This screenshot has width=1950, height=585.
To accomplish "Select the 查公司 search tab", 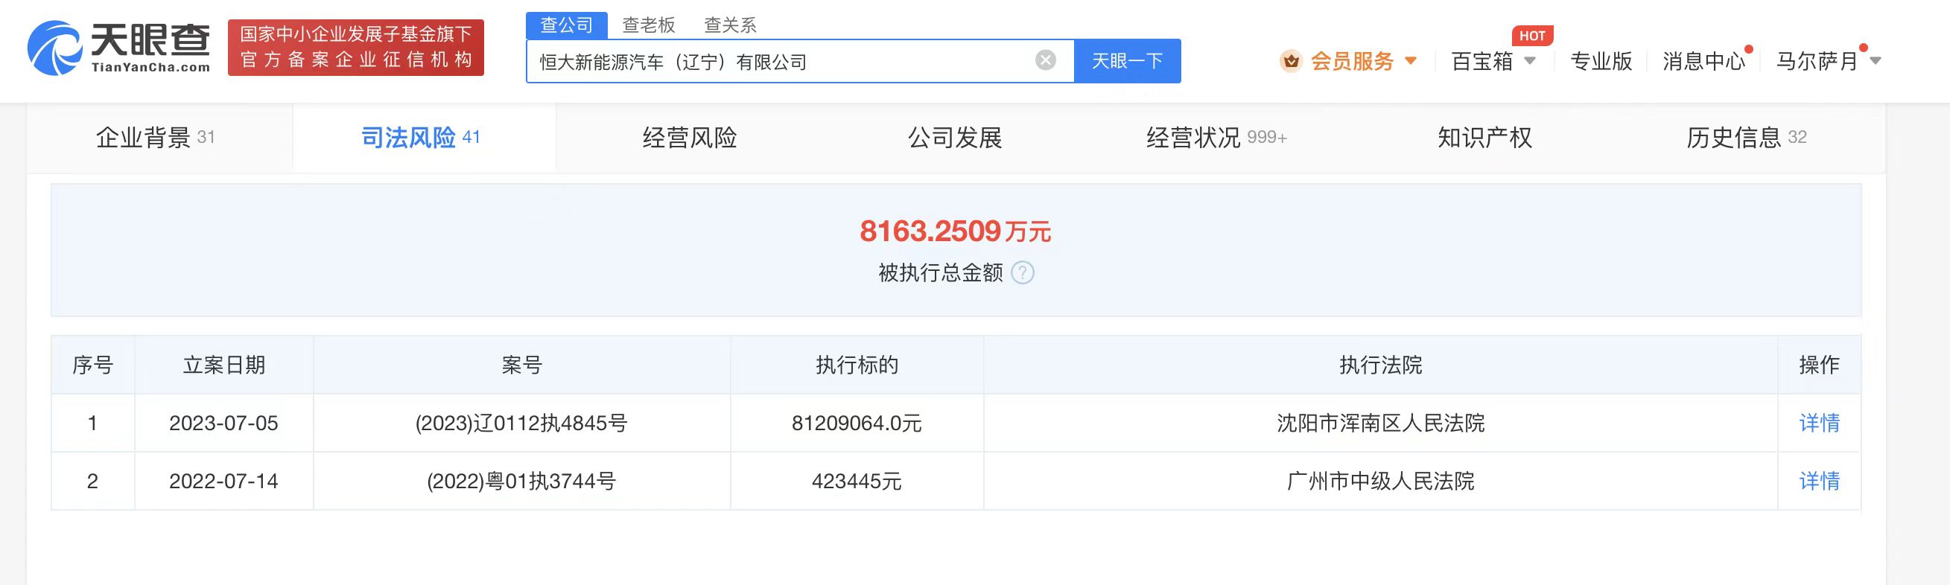I will [566, 25].
